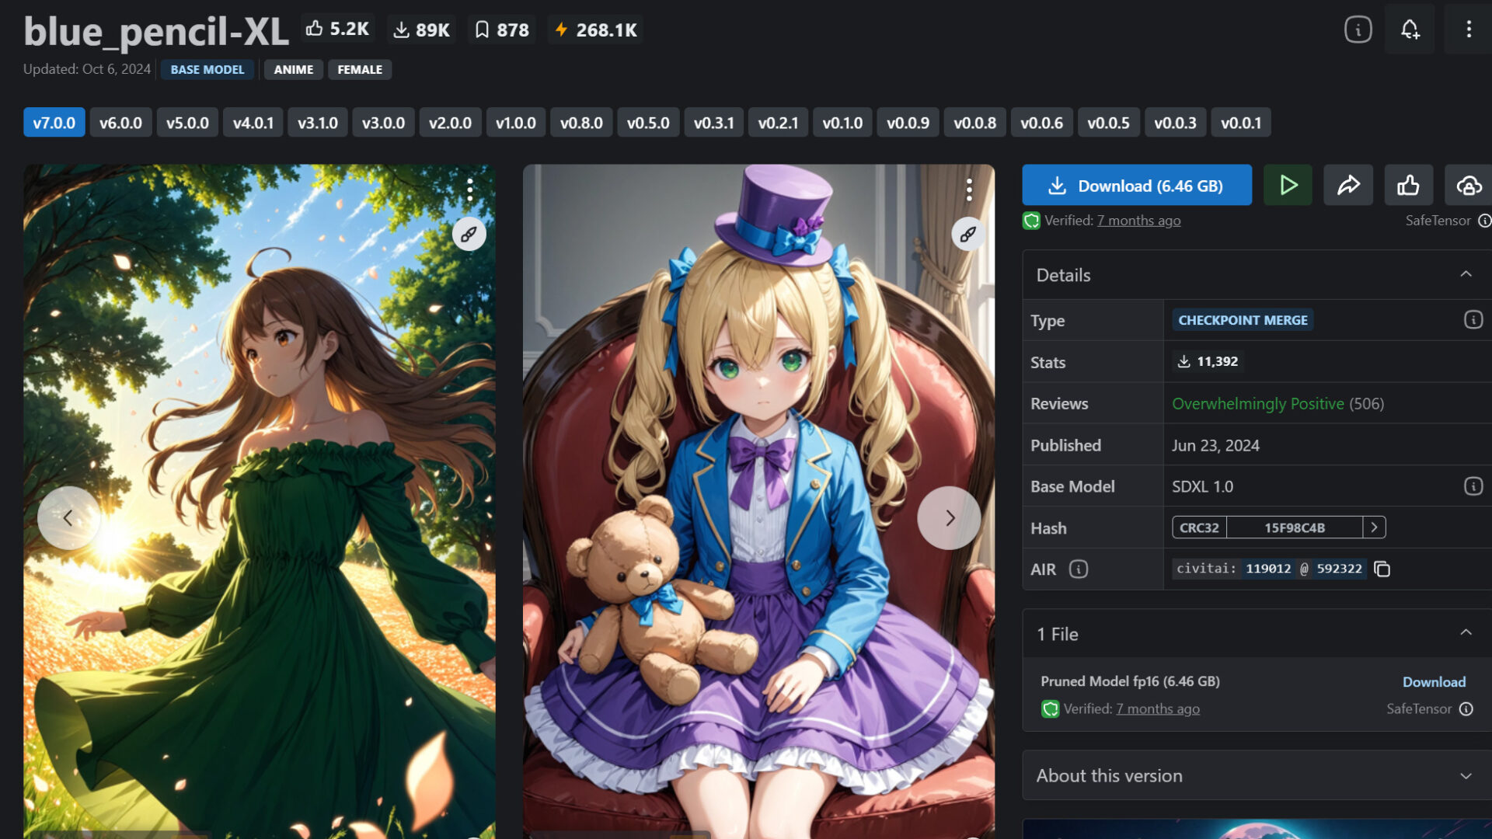
Task: Click the Download (6.46 GB) button
Action: pos(1136,185)
